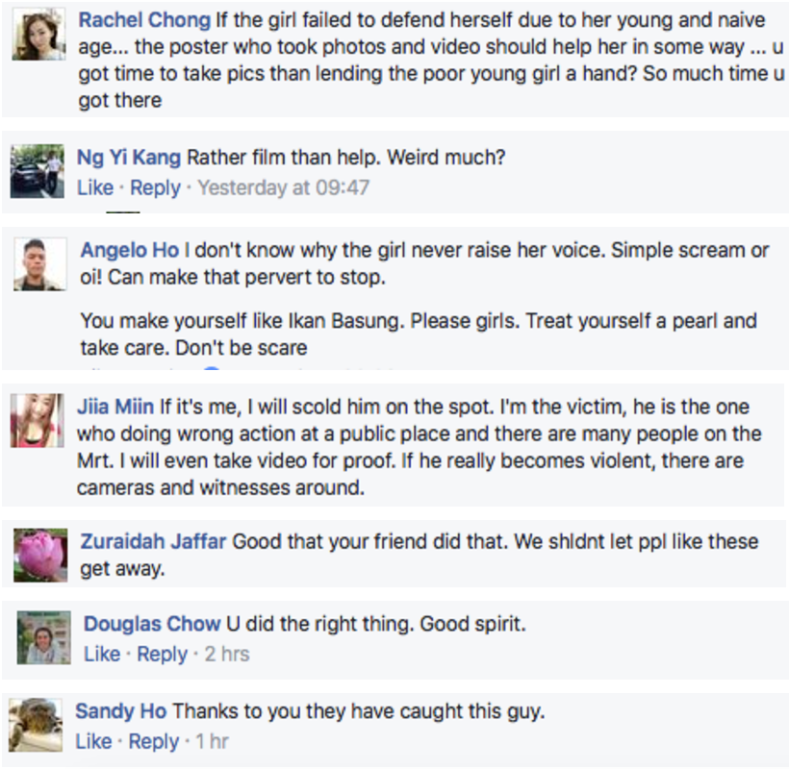Open Jiia Miin's profile picture

tap(38, 420)
